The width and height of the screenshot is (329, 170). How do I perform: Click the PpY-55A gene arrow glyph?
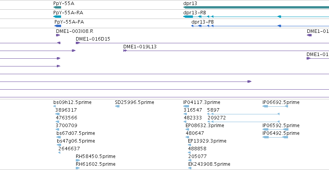(57, 7)
